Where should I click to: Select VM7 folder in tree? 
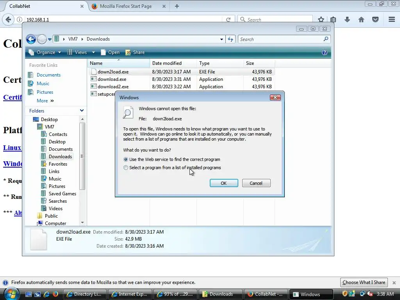click(x=49, y=127)
